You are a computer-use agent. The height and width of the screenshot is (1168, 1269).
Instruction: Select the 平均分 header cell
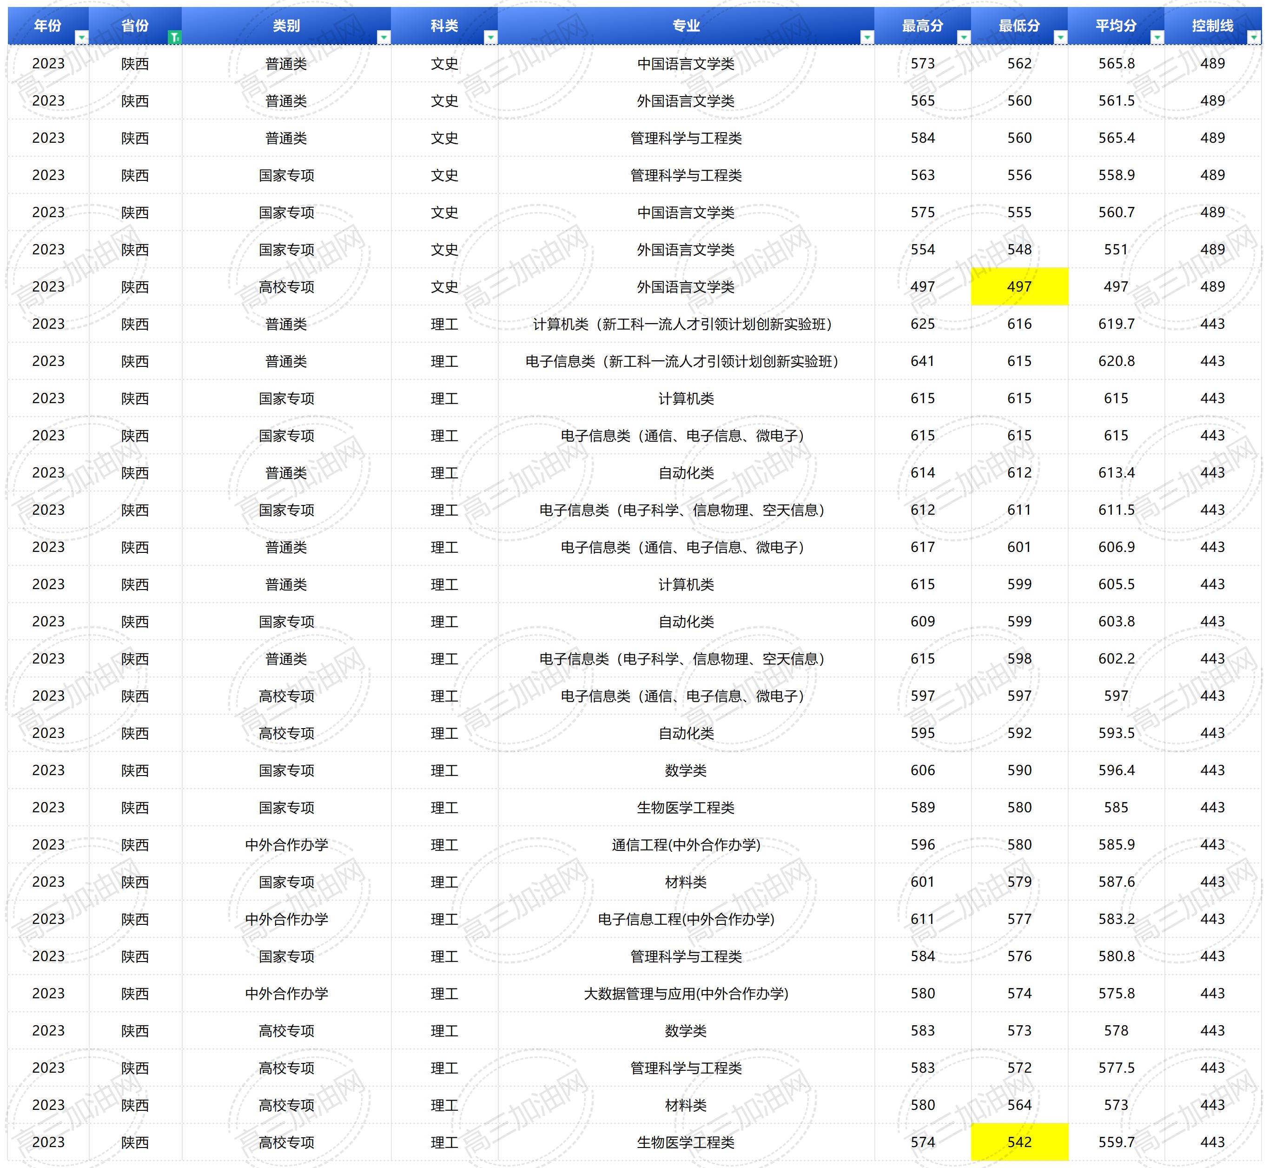[x=1116, y=26]
